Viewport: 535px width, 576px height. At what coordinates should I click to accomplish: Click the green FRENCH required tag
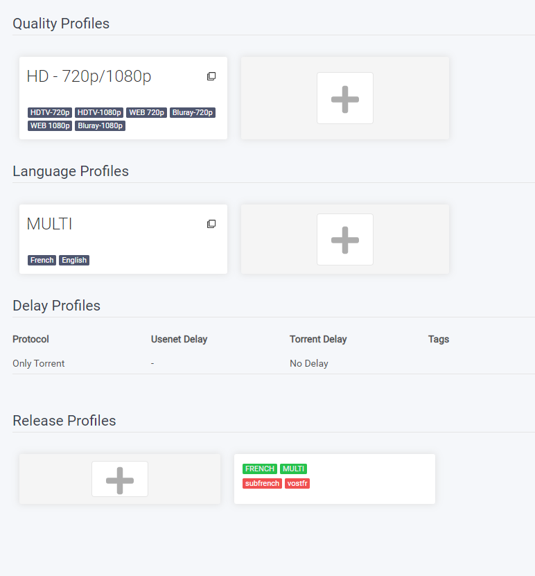click(x=260, y=469)
